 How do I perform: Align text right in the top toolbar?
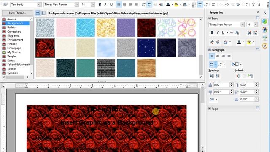(x=130, y=5)
